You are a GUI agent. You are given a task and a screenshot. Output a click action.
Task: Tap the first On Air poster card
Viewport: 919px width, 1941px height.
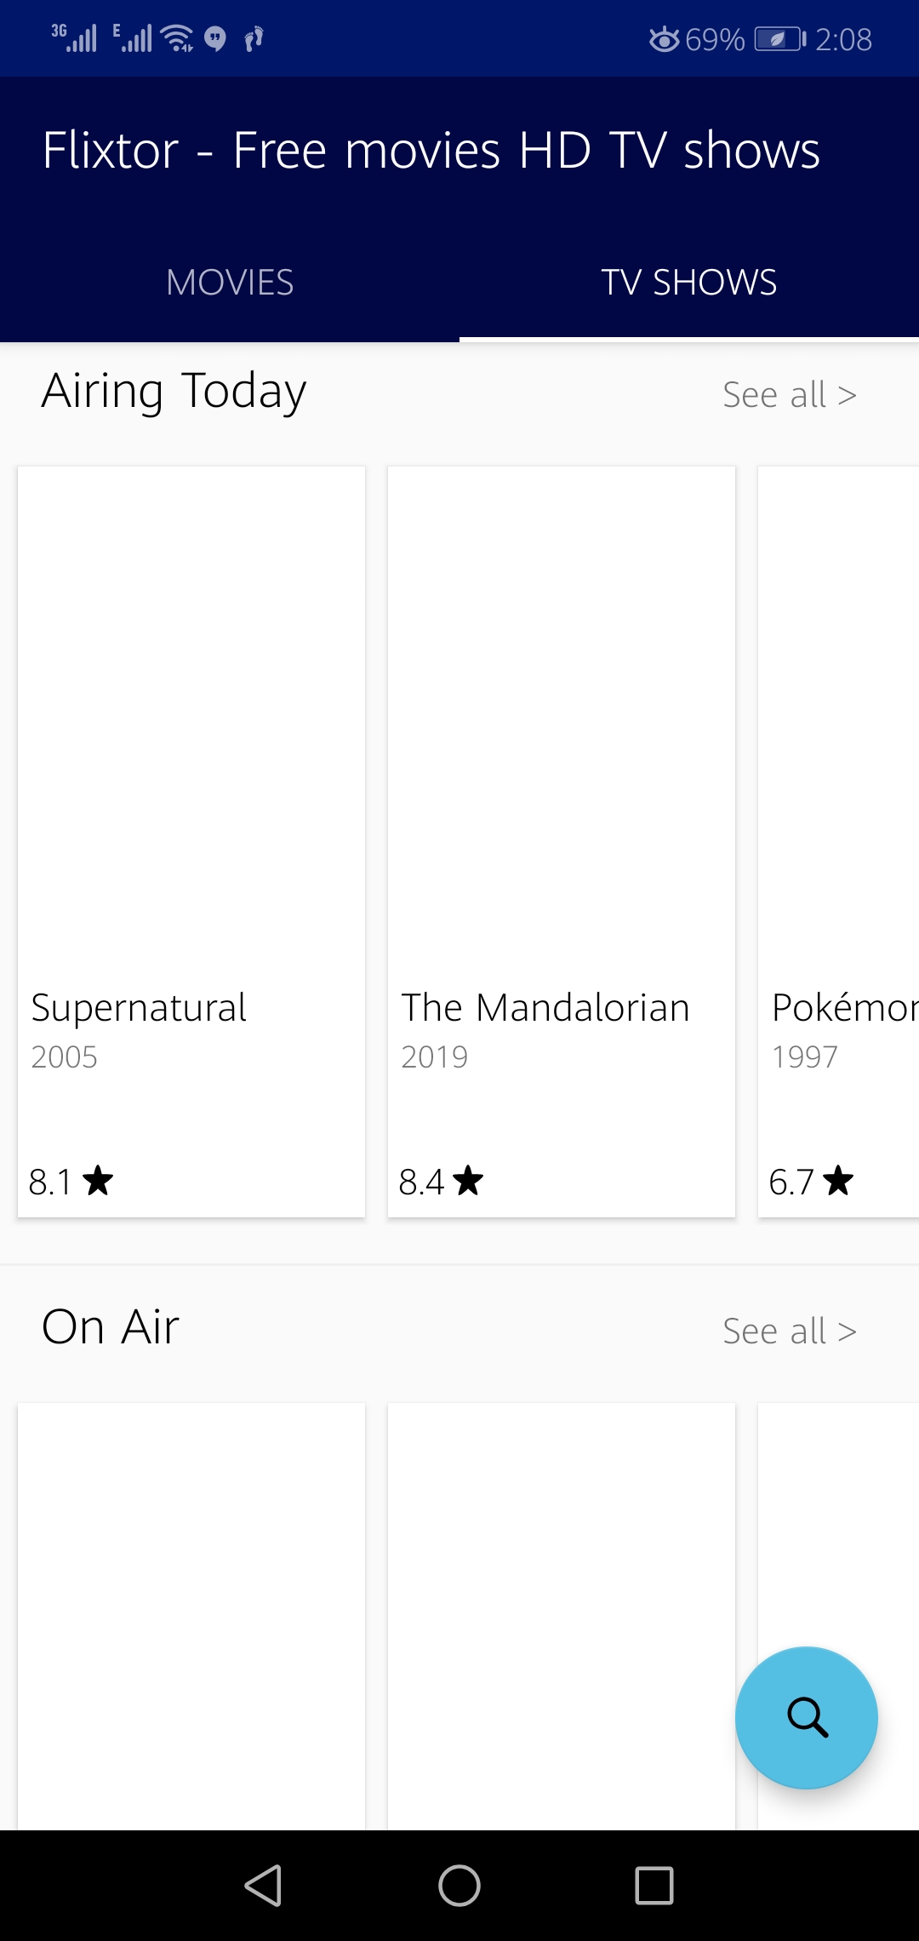point(191,1616)
